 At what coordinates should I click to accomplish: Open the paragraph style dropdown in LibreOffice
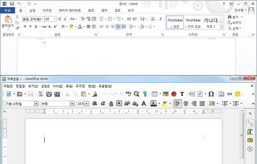pos(36,104)
